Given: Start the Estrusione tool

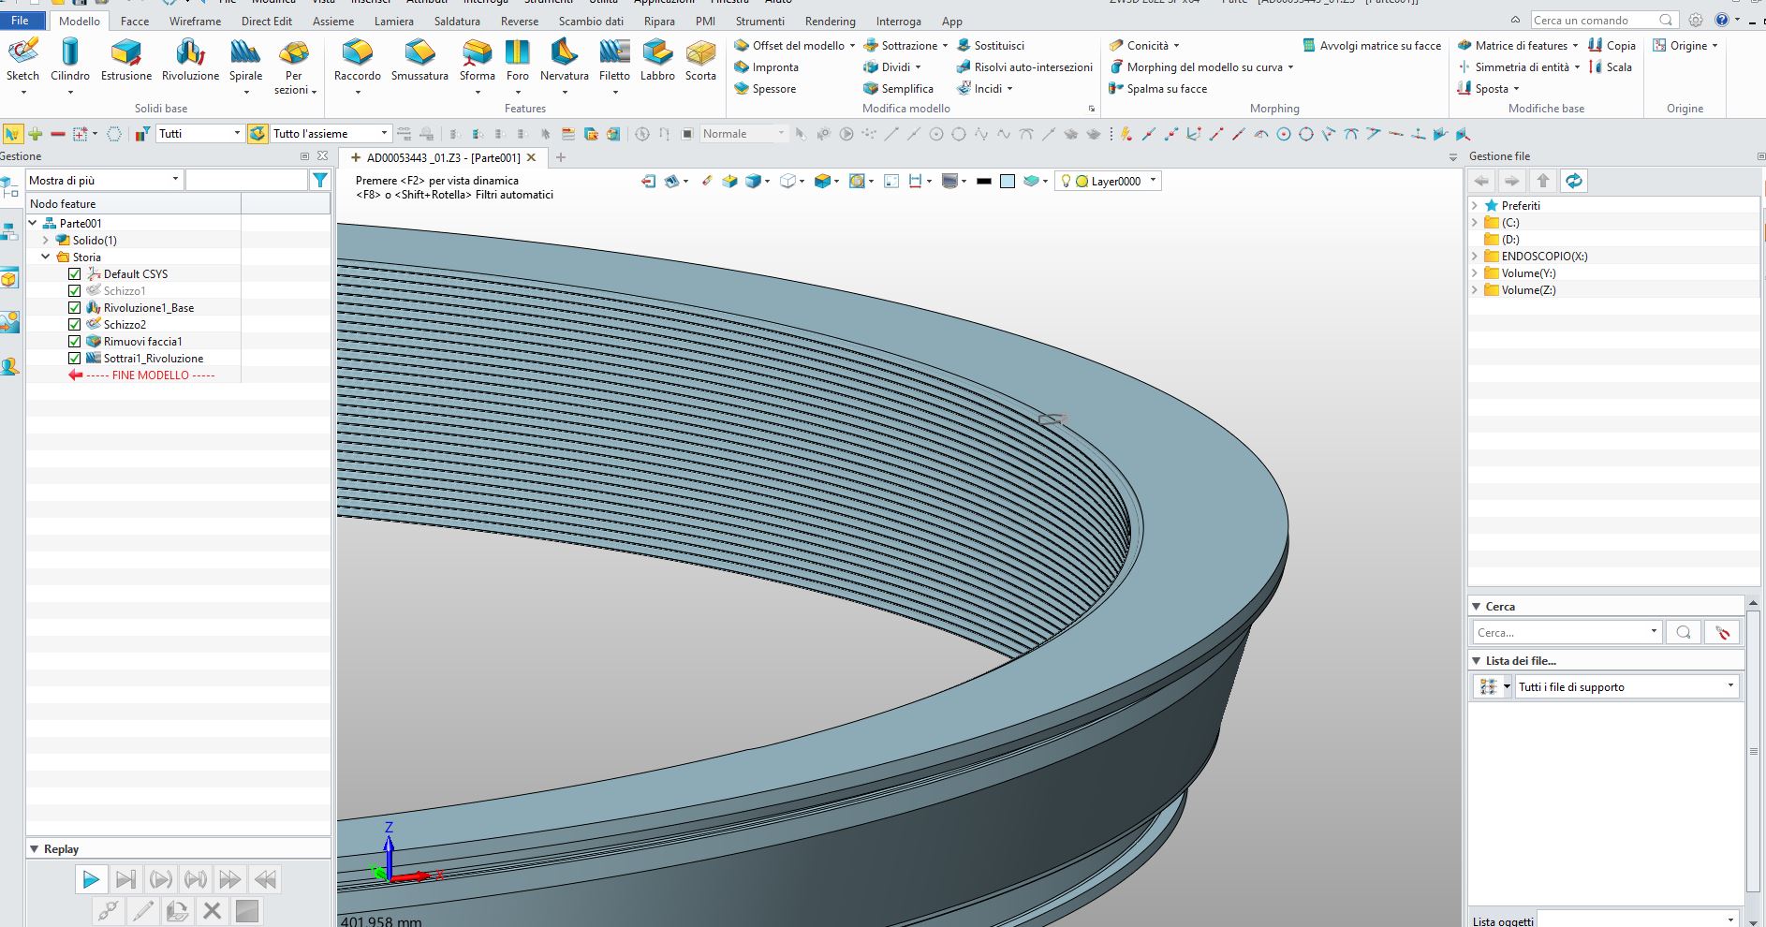Looking at the screenshot, I should 126,61.
